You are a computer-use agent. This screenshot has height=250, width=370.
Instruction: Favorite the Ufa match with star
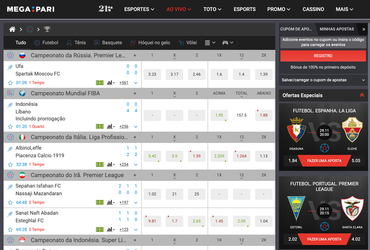point(10,83)
